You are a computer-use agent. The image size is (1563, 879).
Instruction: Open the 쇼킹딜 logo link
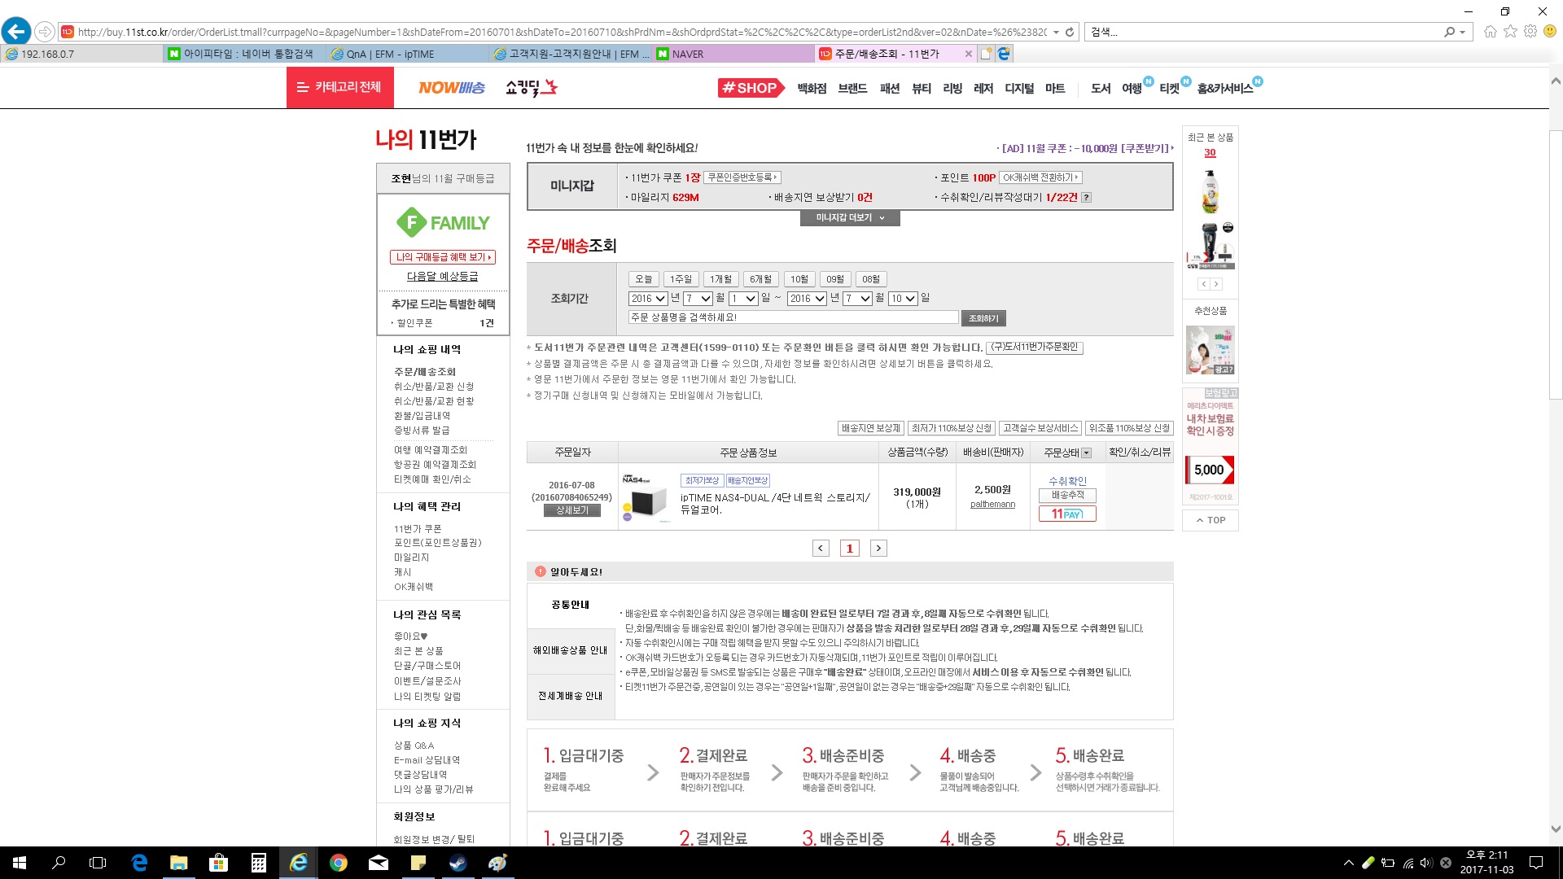531,87
